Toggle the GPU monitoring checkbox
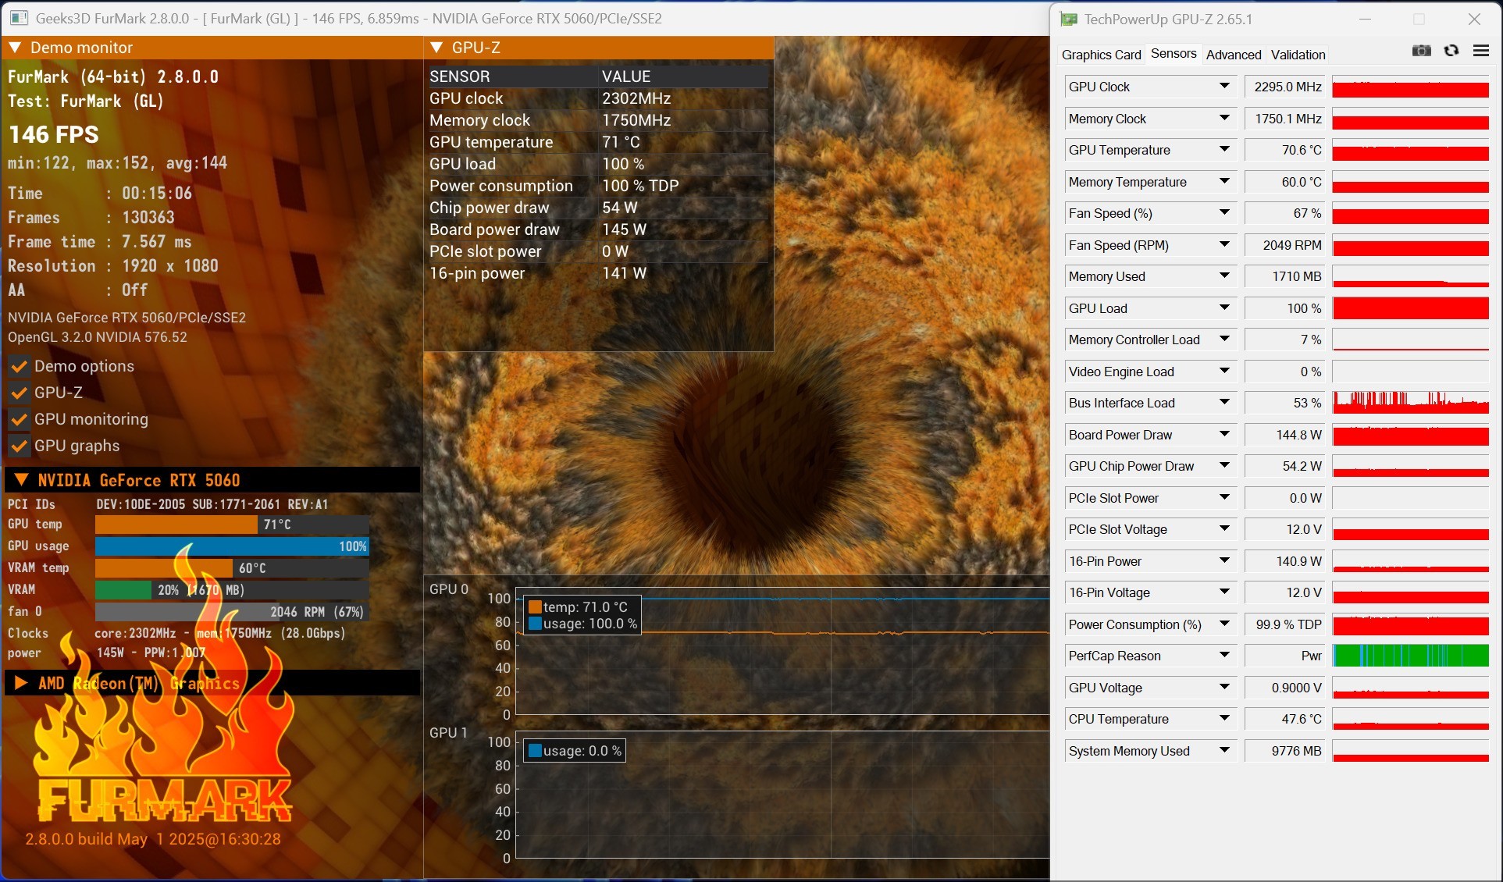The width and height of the screenshot is (1503, 882). coord(20,419)
